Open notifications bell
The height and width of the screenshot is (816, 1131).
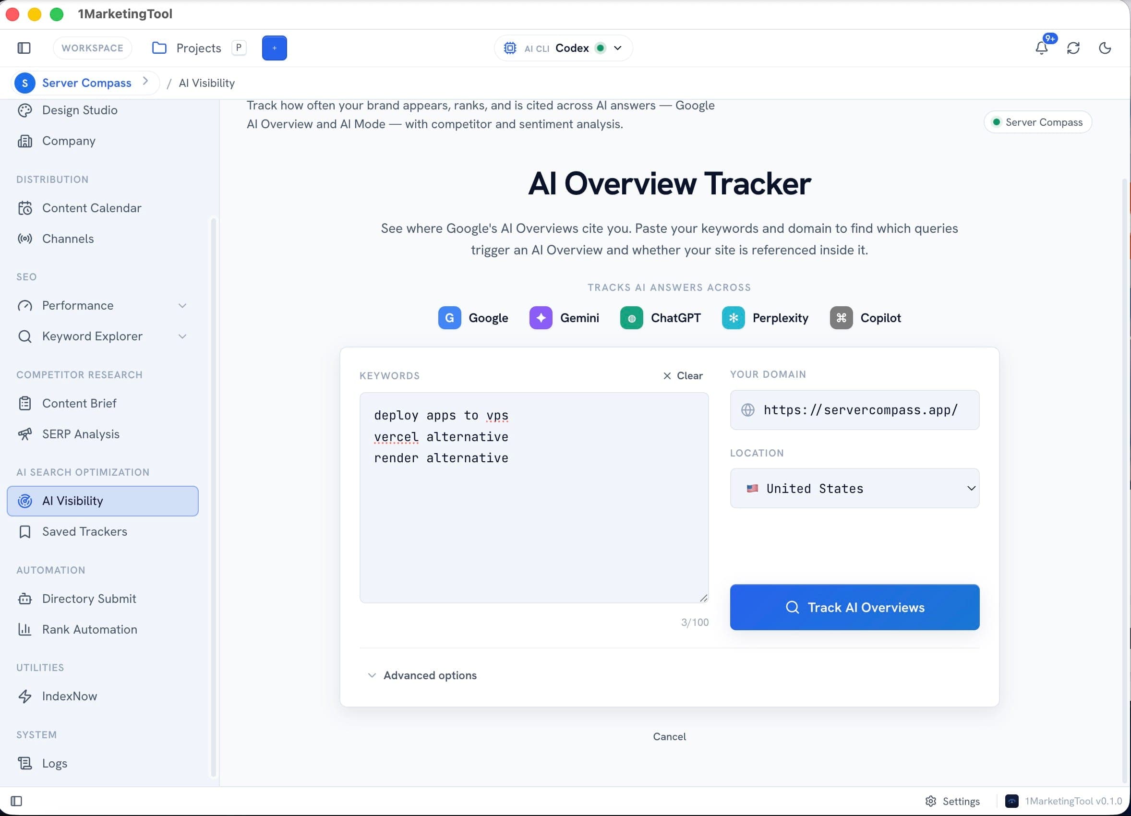coord(1041,48)
